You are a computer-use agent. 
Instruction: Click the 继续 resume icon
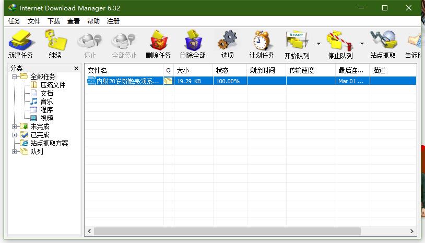(x=55, y=41)
